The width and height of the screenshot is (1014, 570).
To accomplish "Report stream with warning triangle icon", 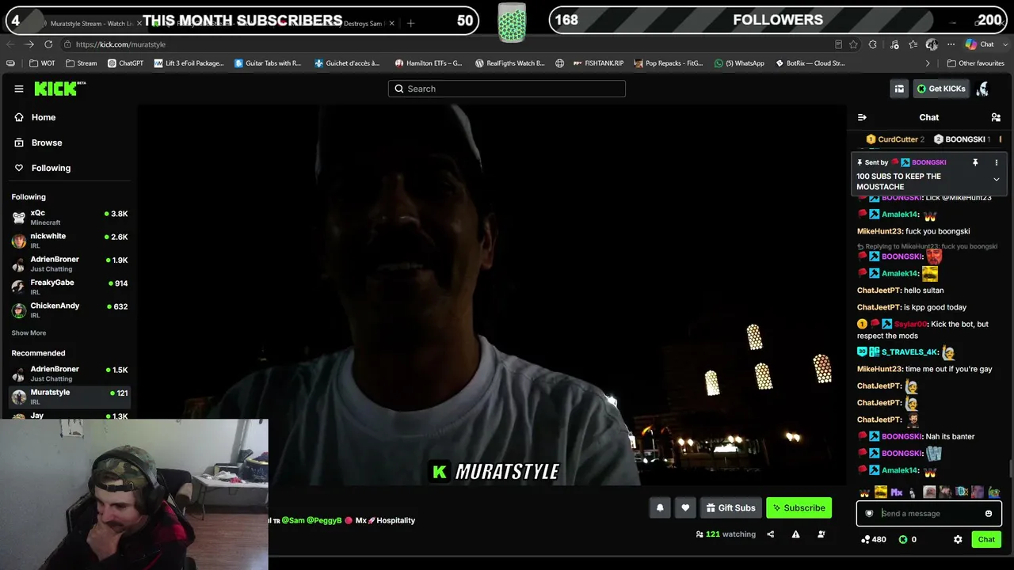I will pyautogui.click(x=795, y=534).
